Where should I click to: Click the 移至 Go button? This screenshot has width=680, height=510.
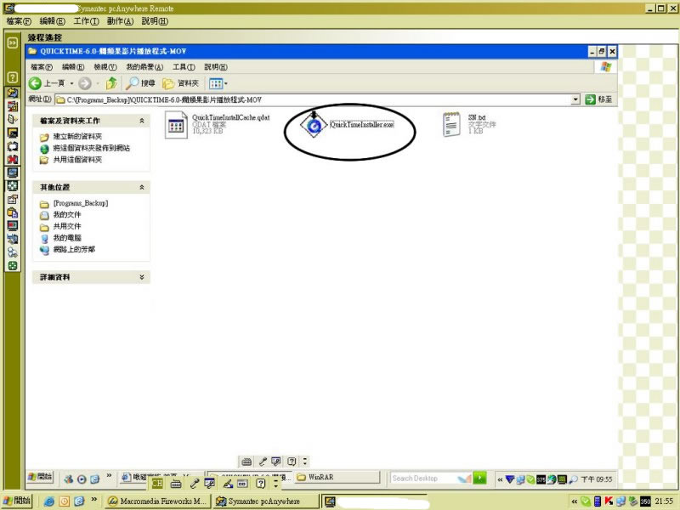click(598, 99)
